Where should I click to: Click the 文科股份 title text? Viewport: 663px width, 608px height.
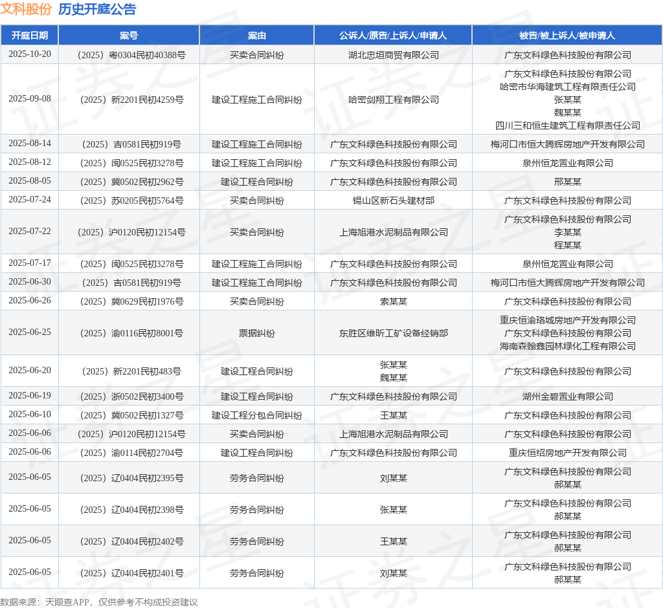(x=26, y=9)
